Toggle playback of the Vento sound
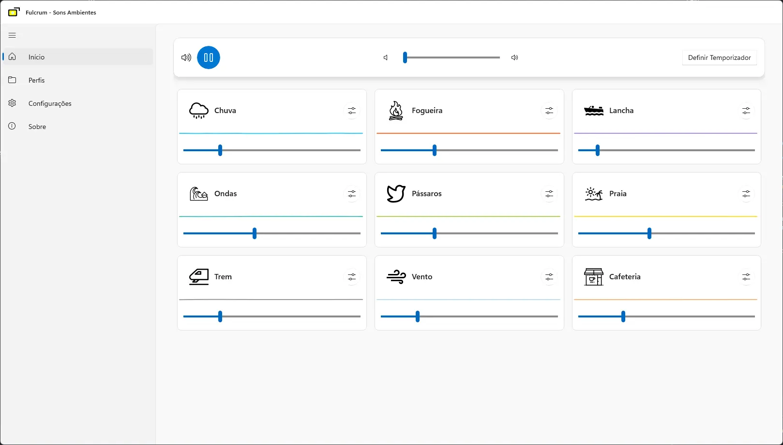The width and height of the screenshot is (783, 445). coord(396,276)
